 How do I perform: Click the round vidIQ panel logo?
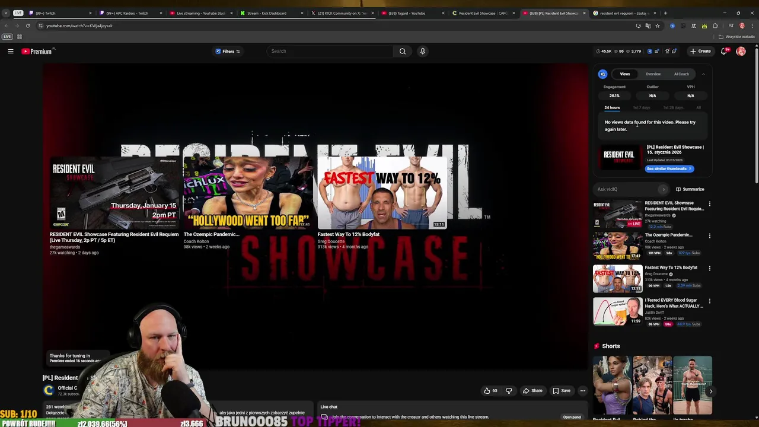(602, 74)
